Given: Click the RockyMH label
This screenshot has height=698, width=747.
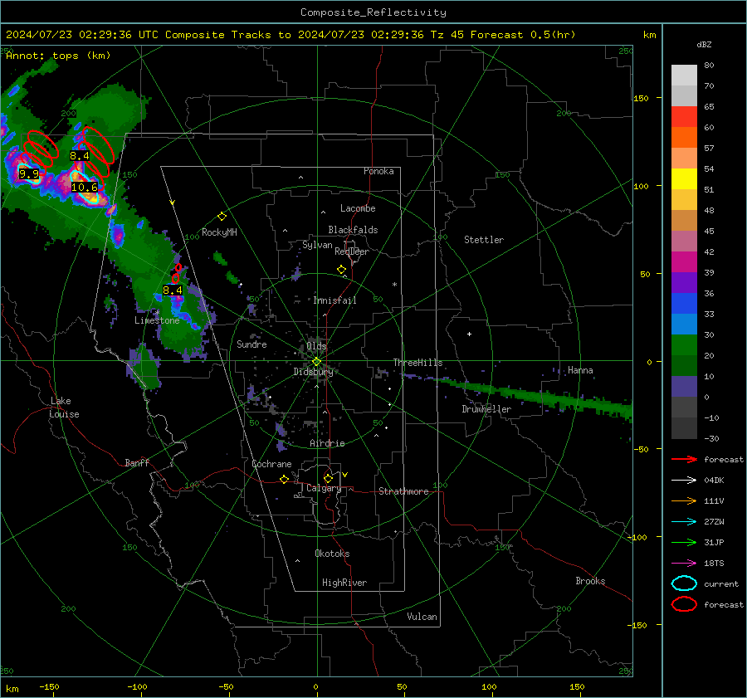Looking at the screenshot, I should pyautogui.click(x=219, y=232).
